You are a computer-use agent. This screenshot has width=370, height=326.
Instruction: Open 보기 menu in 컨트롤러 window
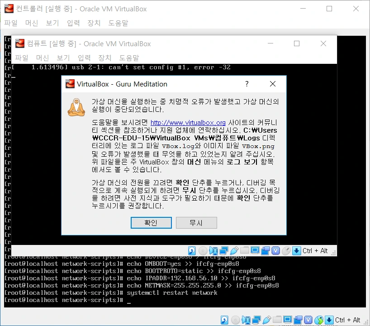52,23
